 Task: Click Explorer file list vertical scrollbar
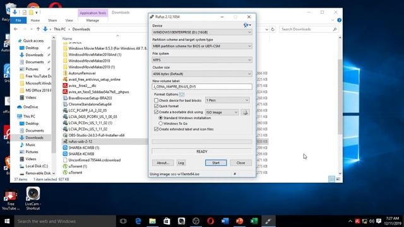pyautogui.click(x=340, y=96)
